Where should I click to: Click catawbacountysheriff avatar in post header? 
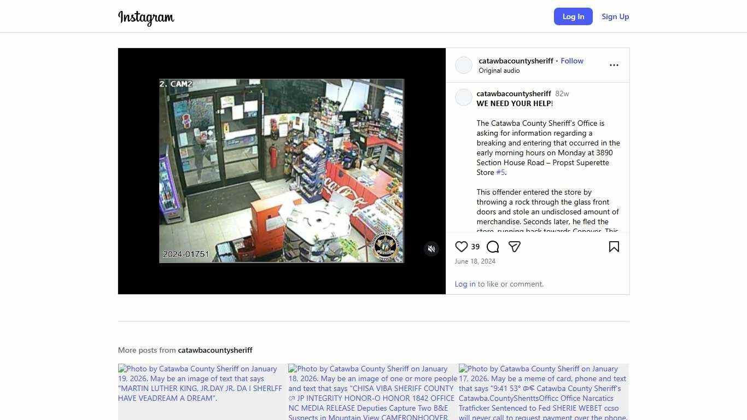[x=464, y=65]
